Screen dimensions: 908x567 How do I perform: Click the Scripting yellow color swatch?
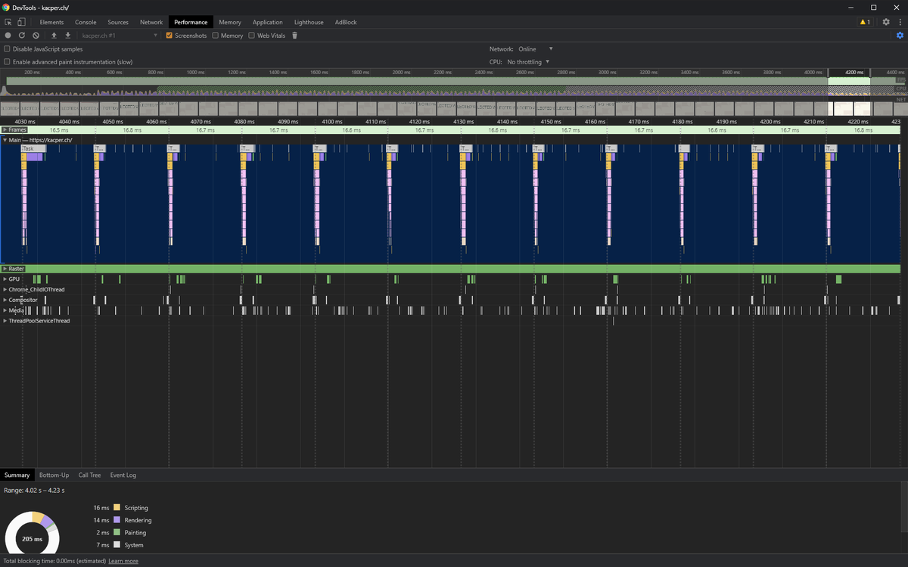[117, 508]
